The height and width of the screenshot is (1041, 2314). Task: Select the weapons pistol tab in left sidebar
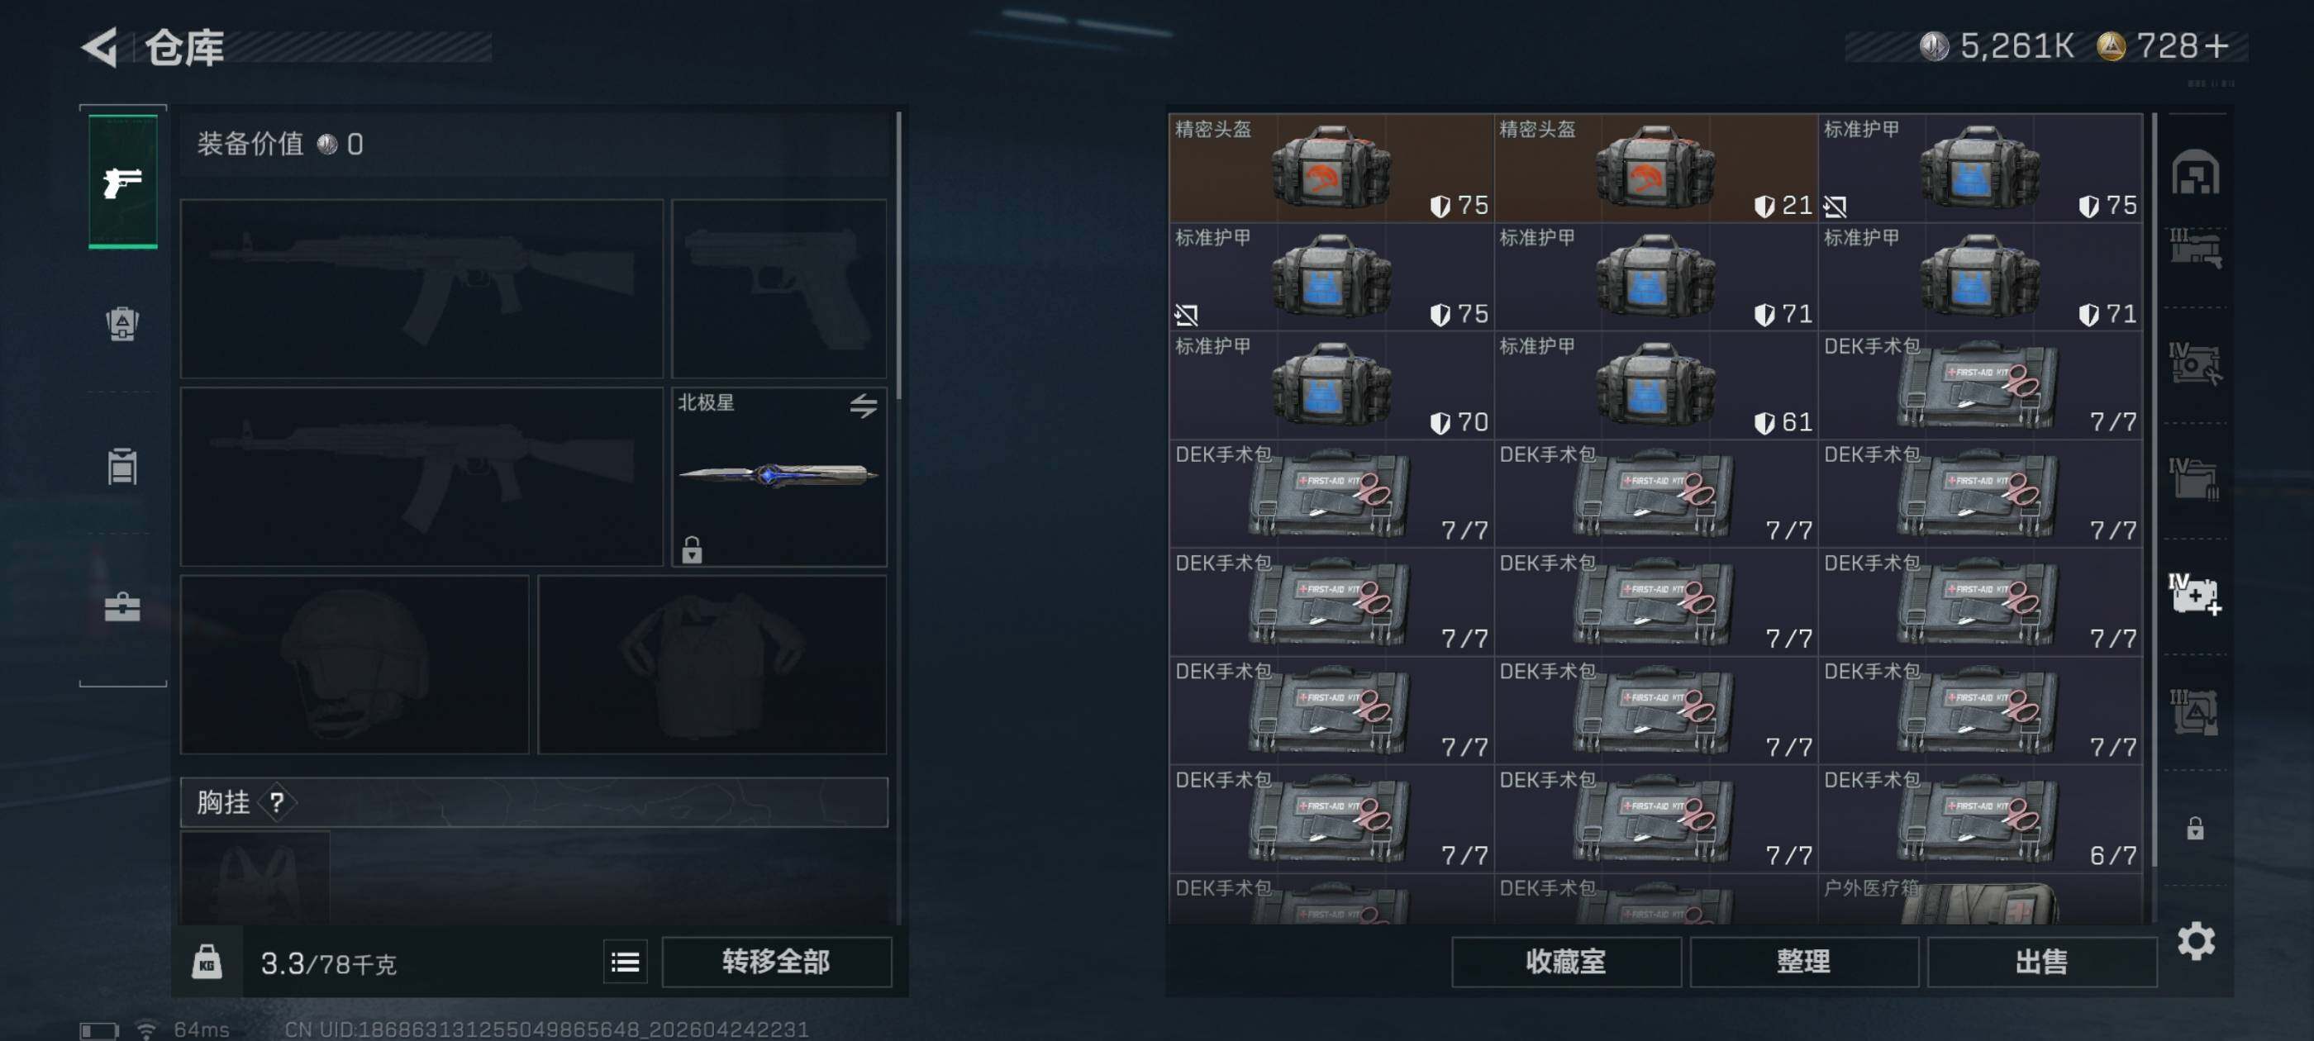pos(123,182)
